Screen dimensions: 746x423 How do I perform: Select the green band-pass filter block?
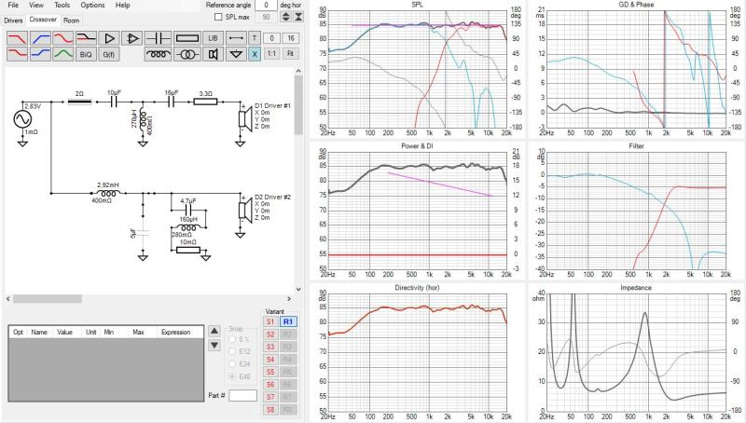62,54
